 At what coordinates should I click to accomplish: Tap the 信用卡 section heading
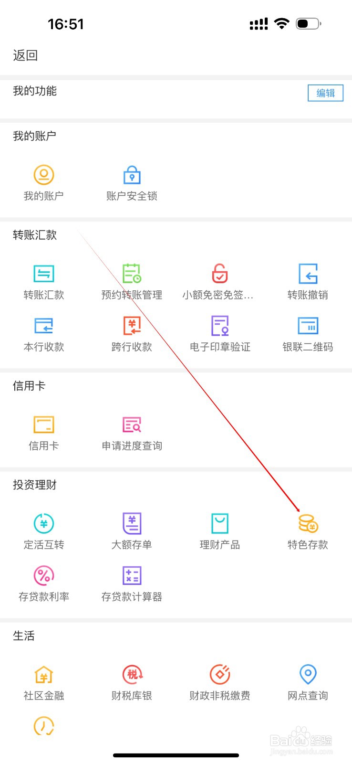pos(29,386)
